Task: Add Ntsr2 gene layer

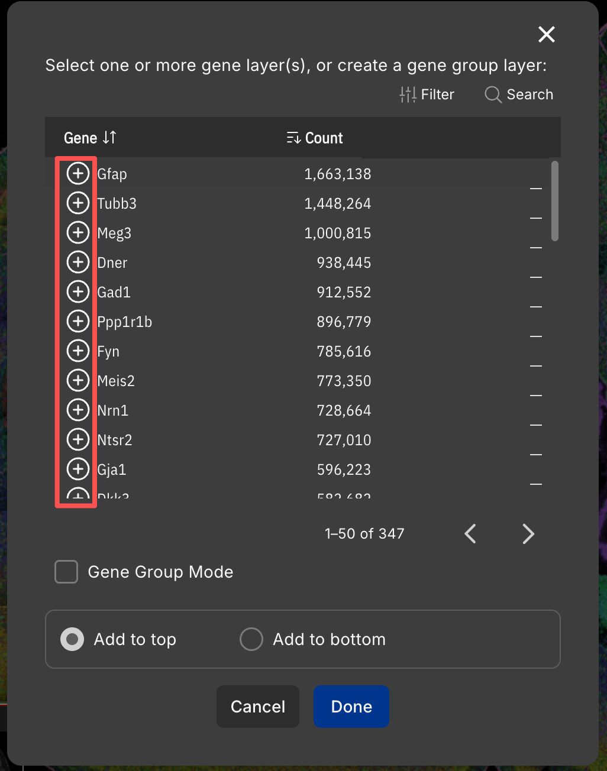Action: [x=78, y=439]
